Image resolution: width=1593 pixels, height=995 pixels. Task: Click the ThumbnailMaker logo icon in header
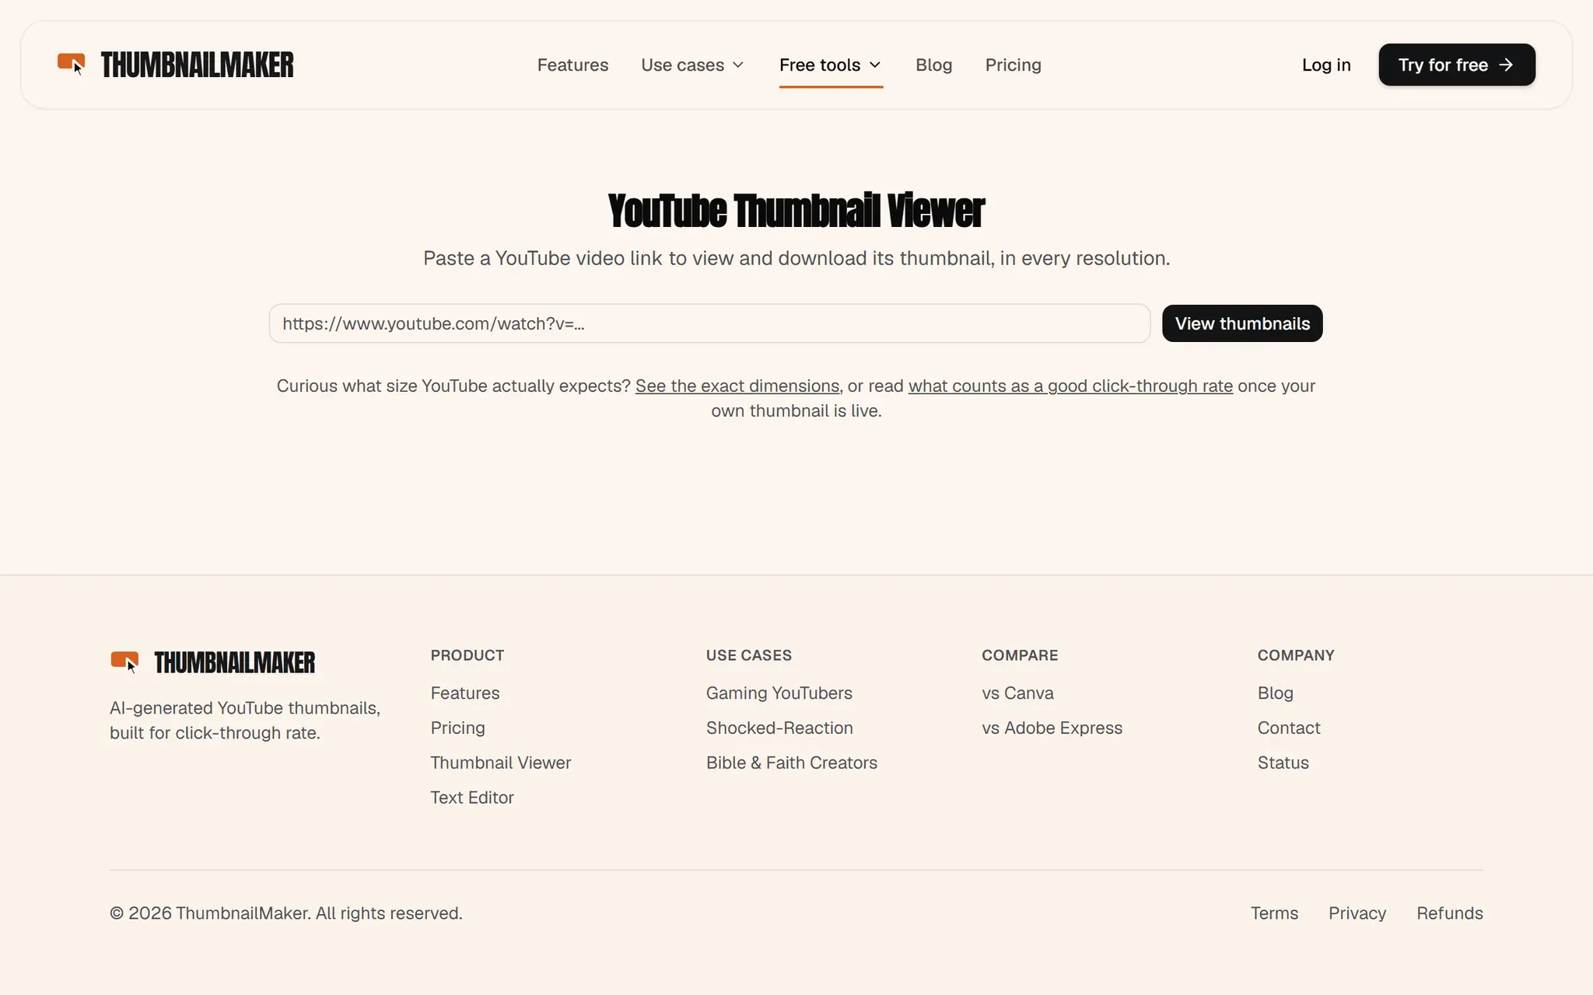72,64
